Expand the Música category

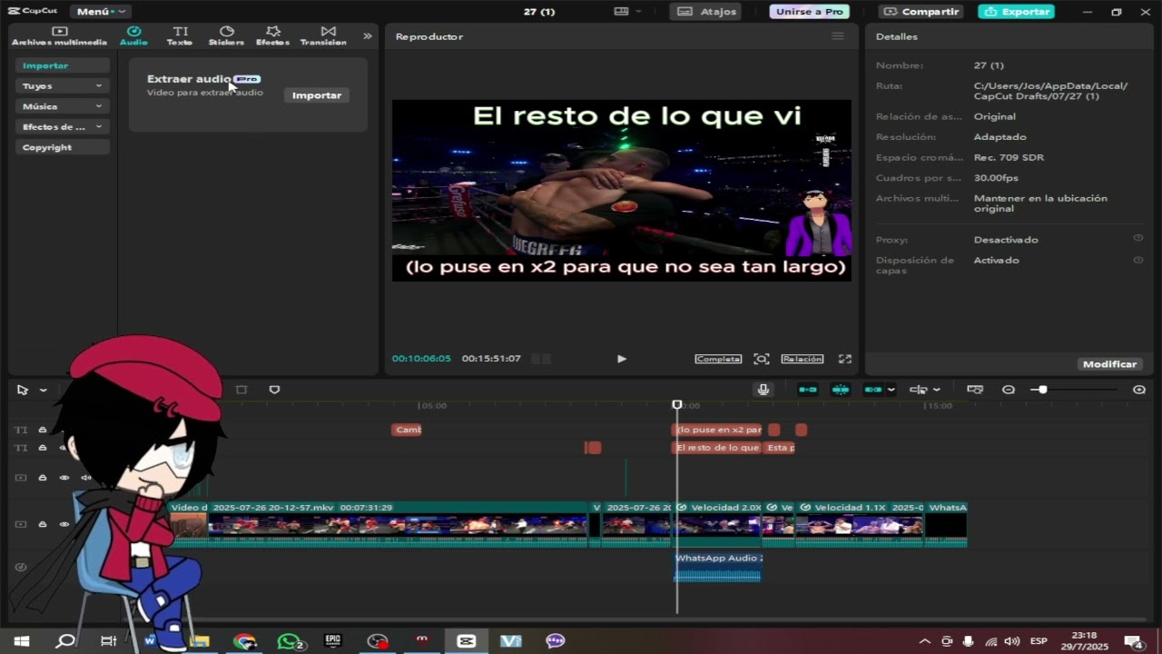point(63,106)
